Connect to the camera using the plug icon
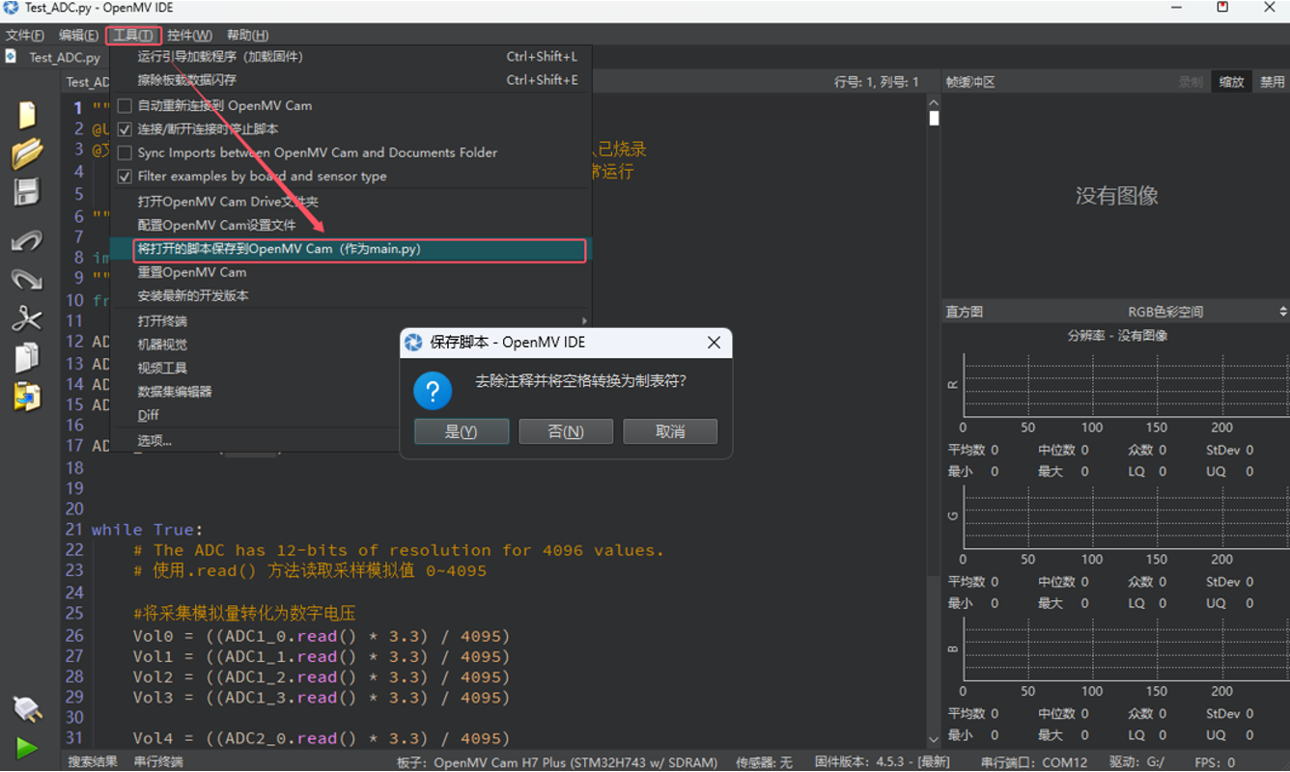This screenshot has width=1290, height=772. [x=27, y=709]
